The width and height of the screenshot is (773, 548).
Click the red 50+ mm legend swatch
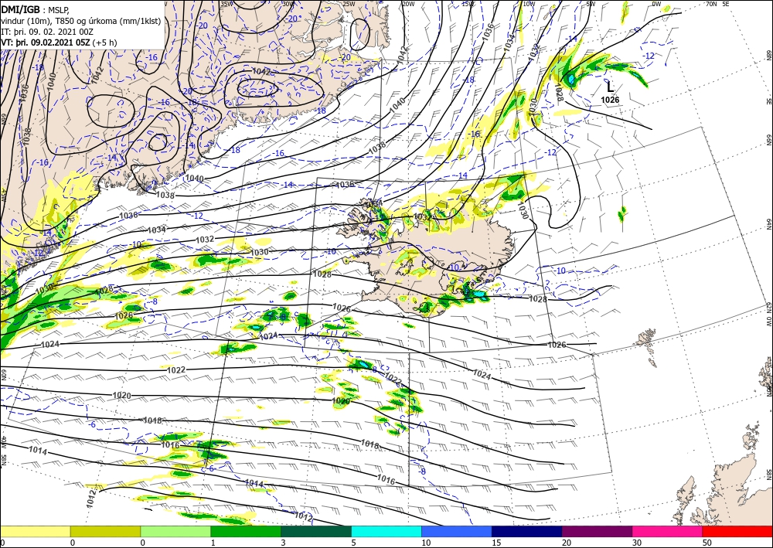[x=737, y=531]
